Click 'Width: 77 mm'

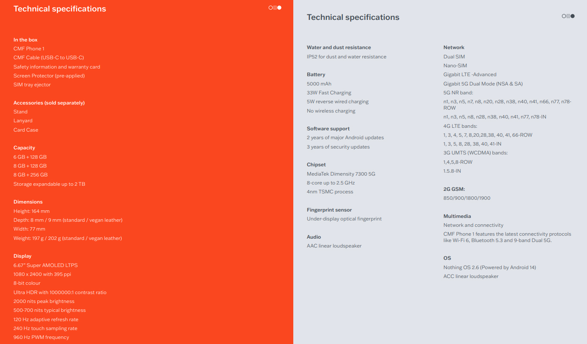point(29,229)
